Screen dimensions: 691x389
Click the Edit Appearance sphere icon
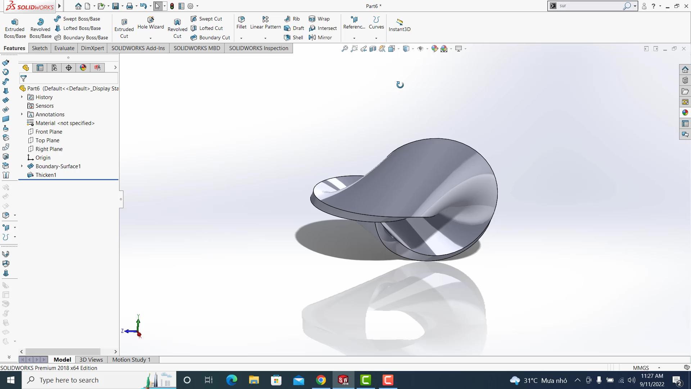[434, 49]
